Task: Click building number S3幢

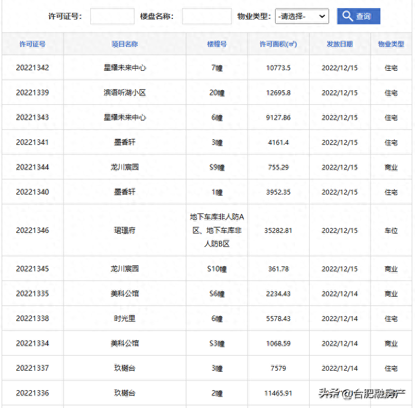Action: pyautogui.click(x=217, y=344)
